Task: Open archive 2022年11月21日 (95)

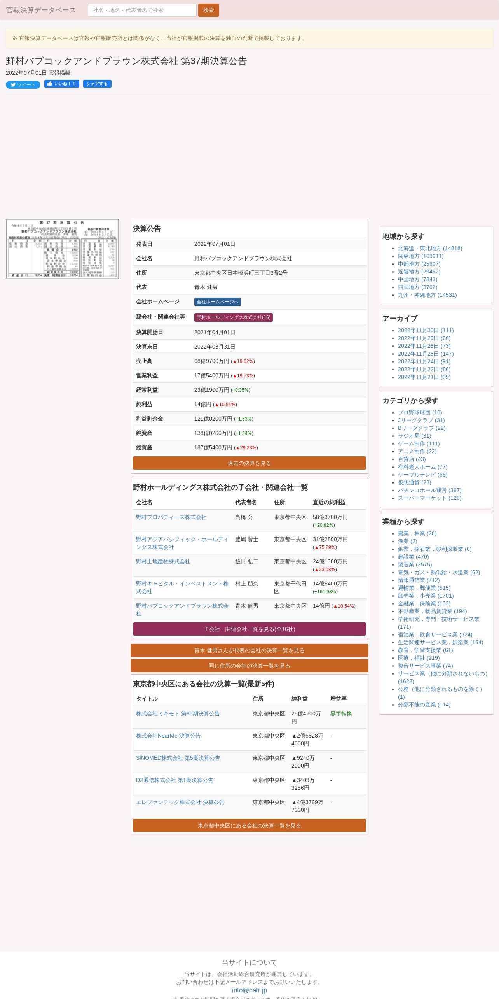Action: click(424, 377)
